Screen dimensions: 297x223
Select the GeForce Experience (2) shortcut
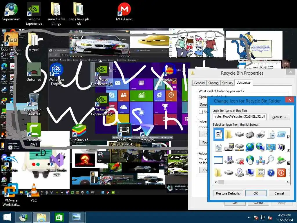click(x=102, y=74)
